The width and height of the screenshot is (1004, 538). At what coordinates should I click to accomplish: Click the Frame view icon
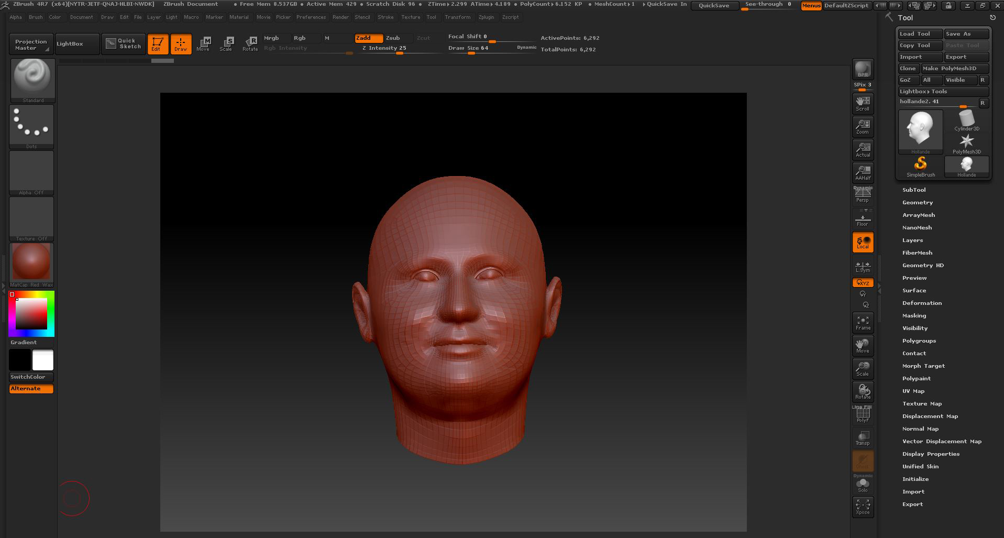[863, 323]
